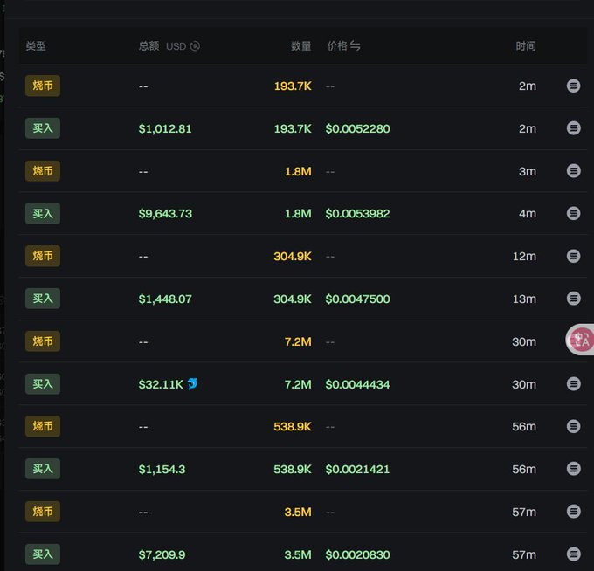Click the 价格 column header label
594x571 pixels.
336,46
